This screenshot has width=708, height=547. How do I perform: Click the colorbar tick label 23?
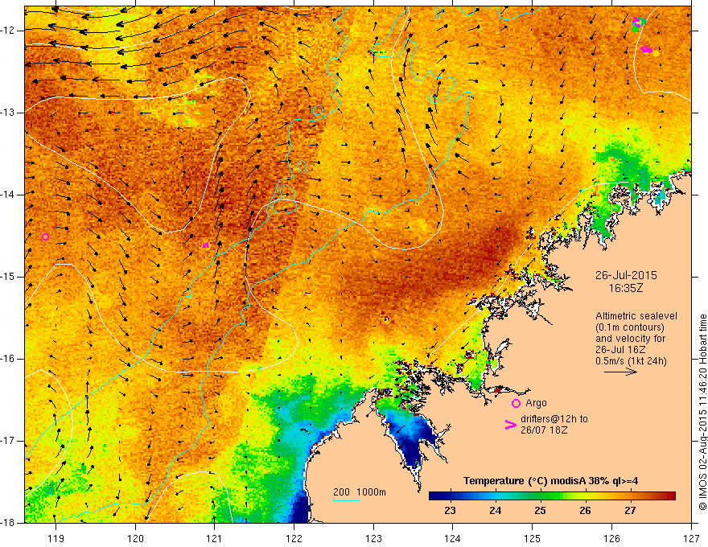pos(451,511)
